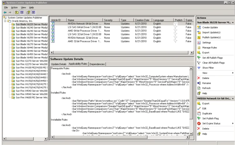Open the File menu
The image size is (235, 145).
(x=6, y=7)
